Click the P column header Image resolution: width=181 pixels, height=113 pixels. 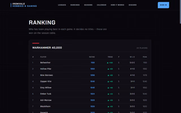pos(119,57)
